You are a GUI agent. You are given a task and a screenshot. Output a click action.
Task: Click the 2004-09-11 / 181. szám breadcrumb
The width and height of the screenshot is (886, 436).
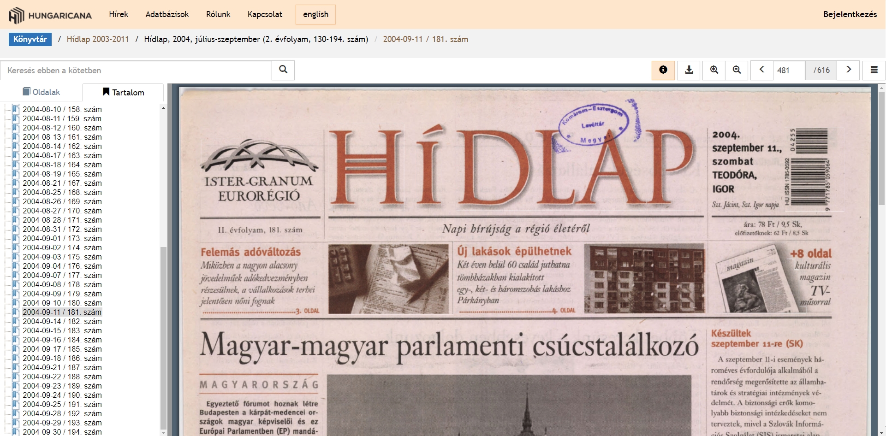[425, 39]
